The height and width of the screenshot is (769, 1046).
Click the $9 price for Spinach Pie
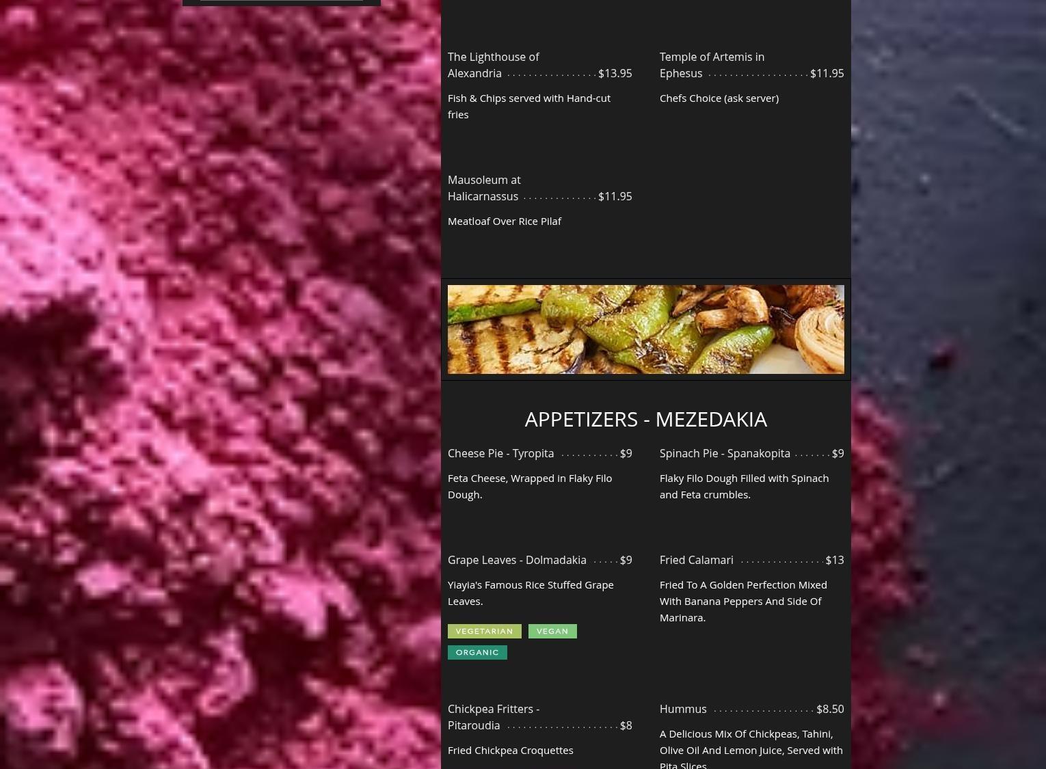[838, 453]
